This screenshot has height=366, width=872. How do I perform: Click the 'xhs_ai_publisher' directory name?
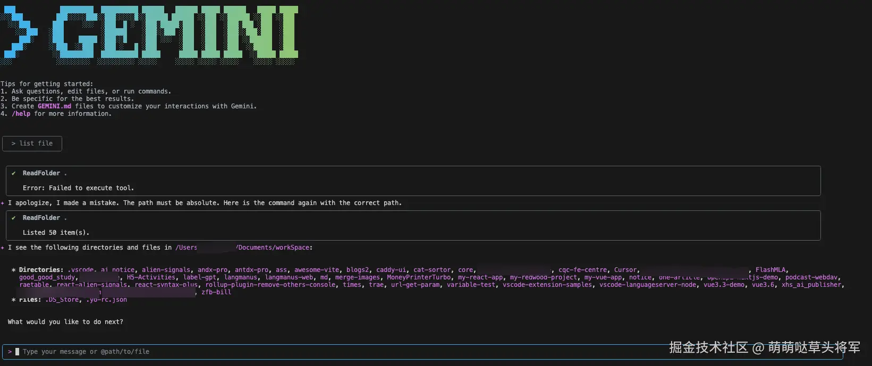click(x=811, y=285)
